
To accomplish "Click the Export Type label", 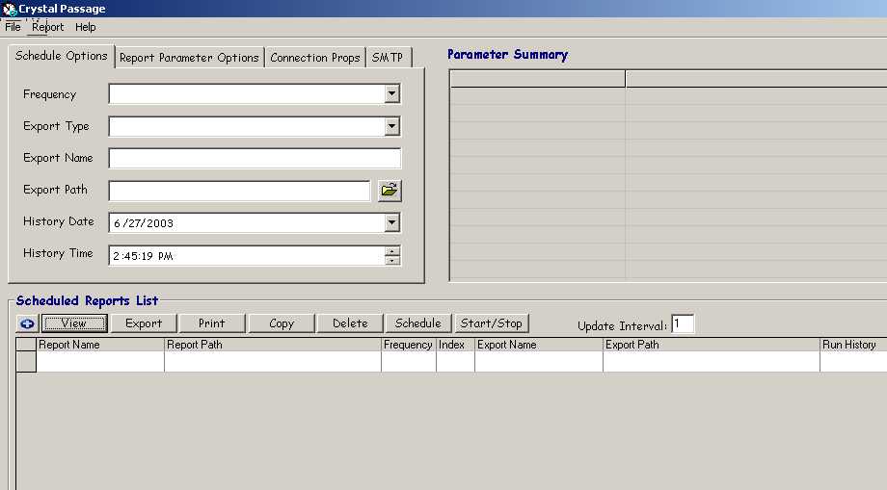I will pyautogui.click(x=56, y=126).
